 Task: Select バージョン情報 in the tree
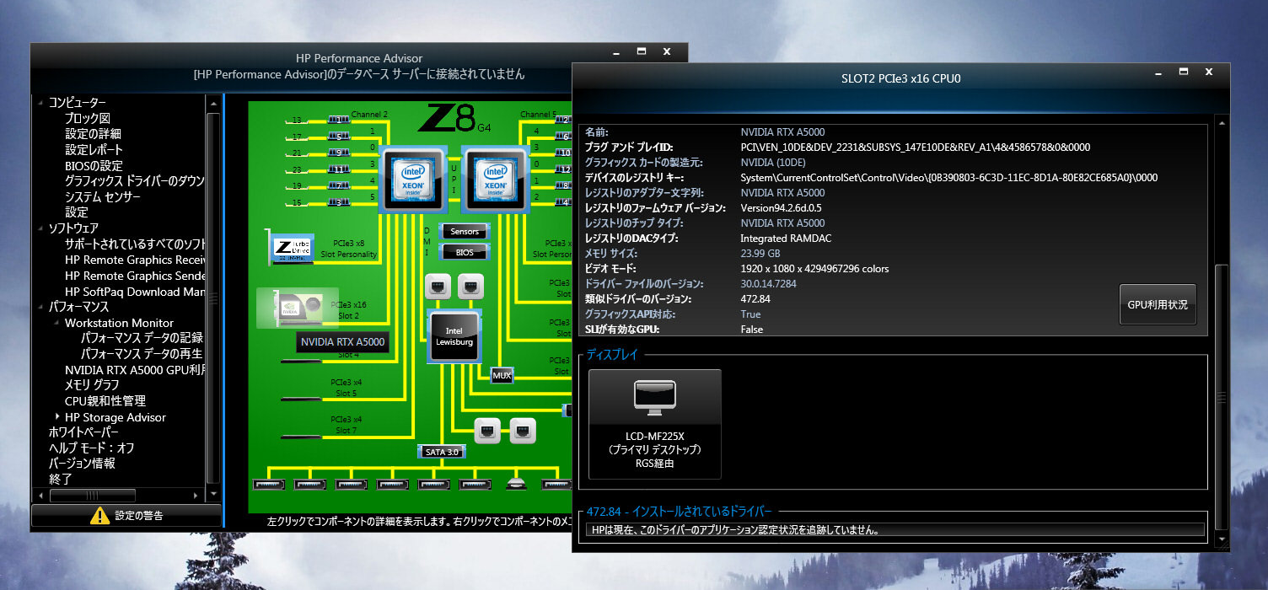[82, 464]
